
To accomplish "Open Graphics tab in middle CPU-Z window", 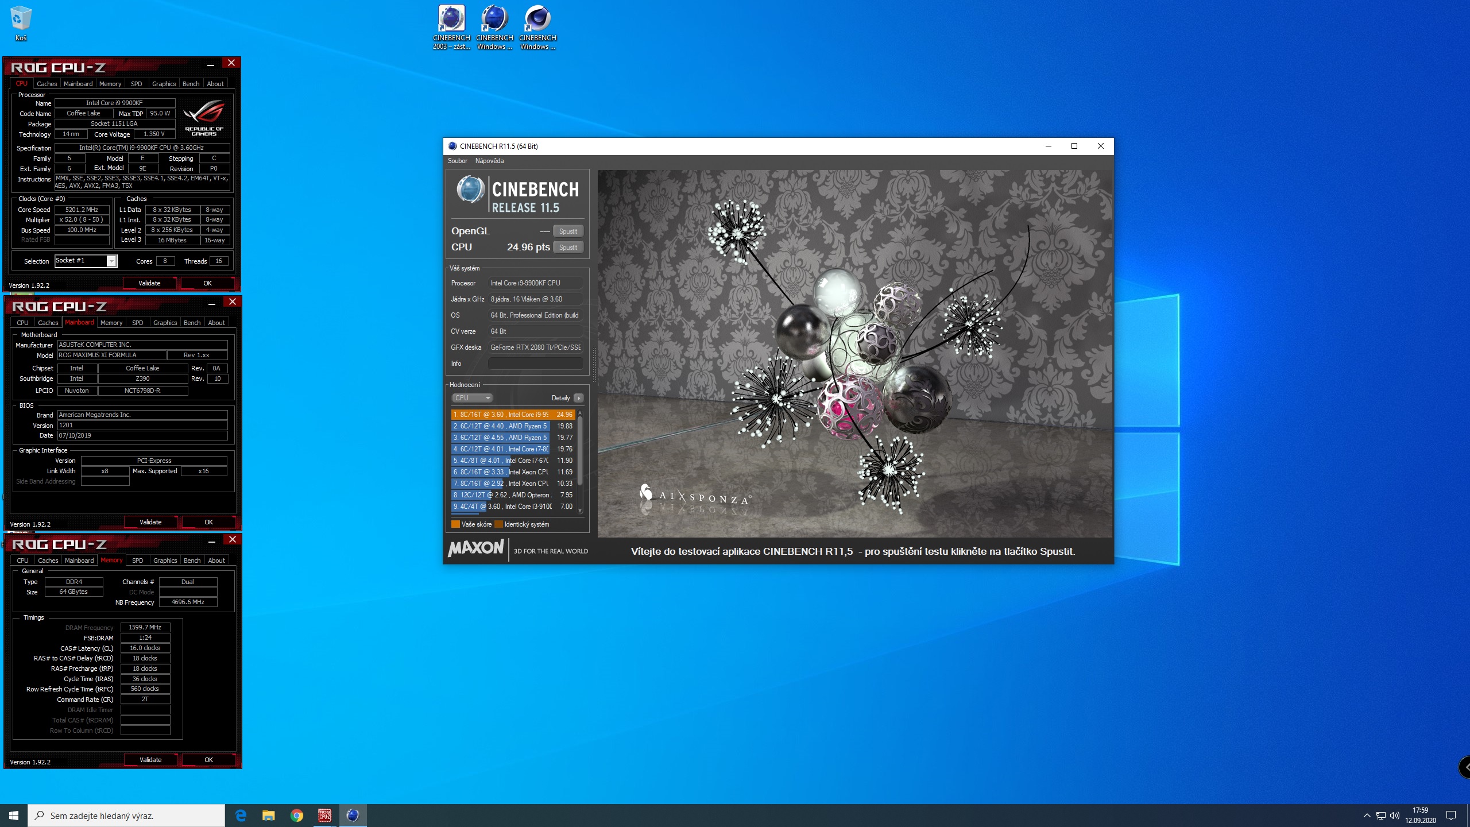I will click(165, 323).
